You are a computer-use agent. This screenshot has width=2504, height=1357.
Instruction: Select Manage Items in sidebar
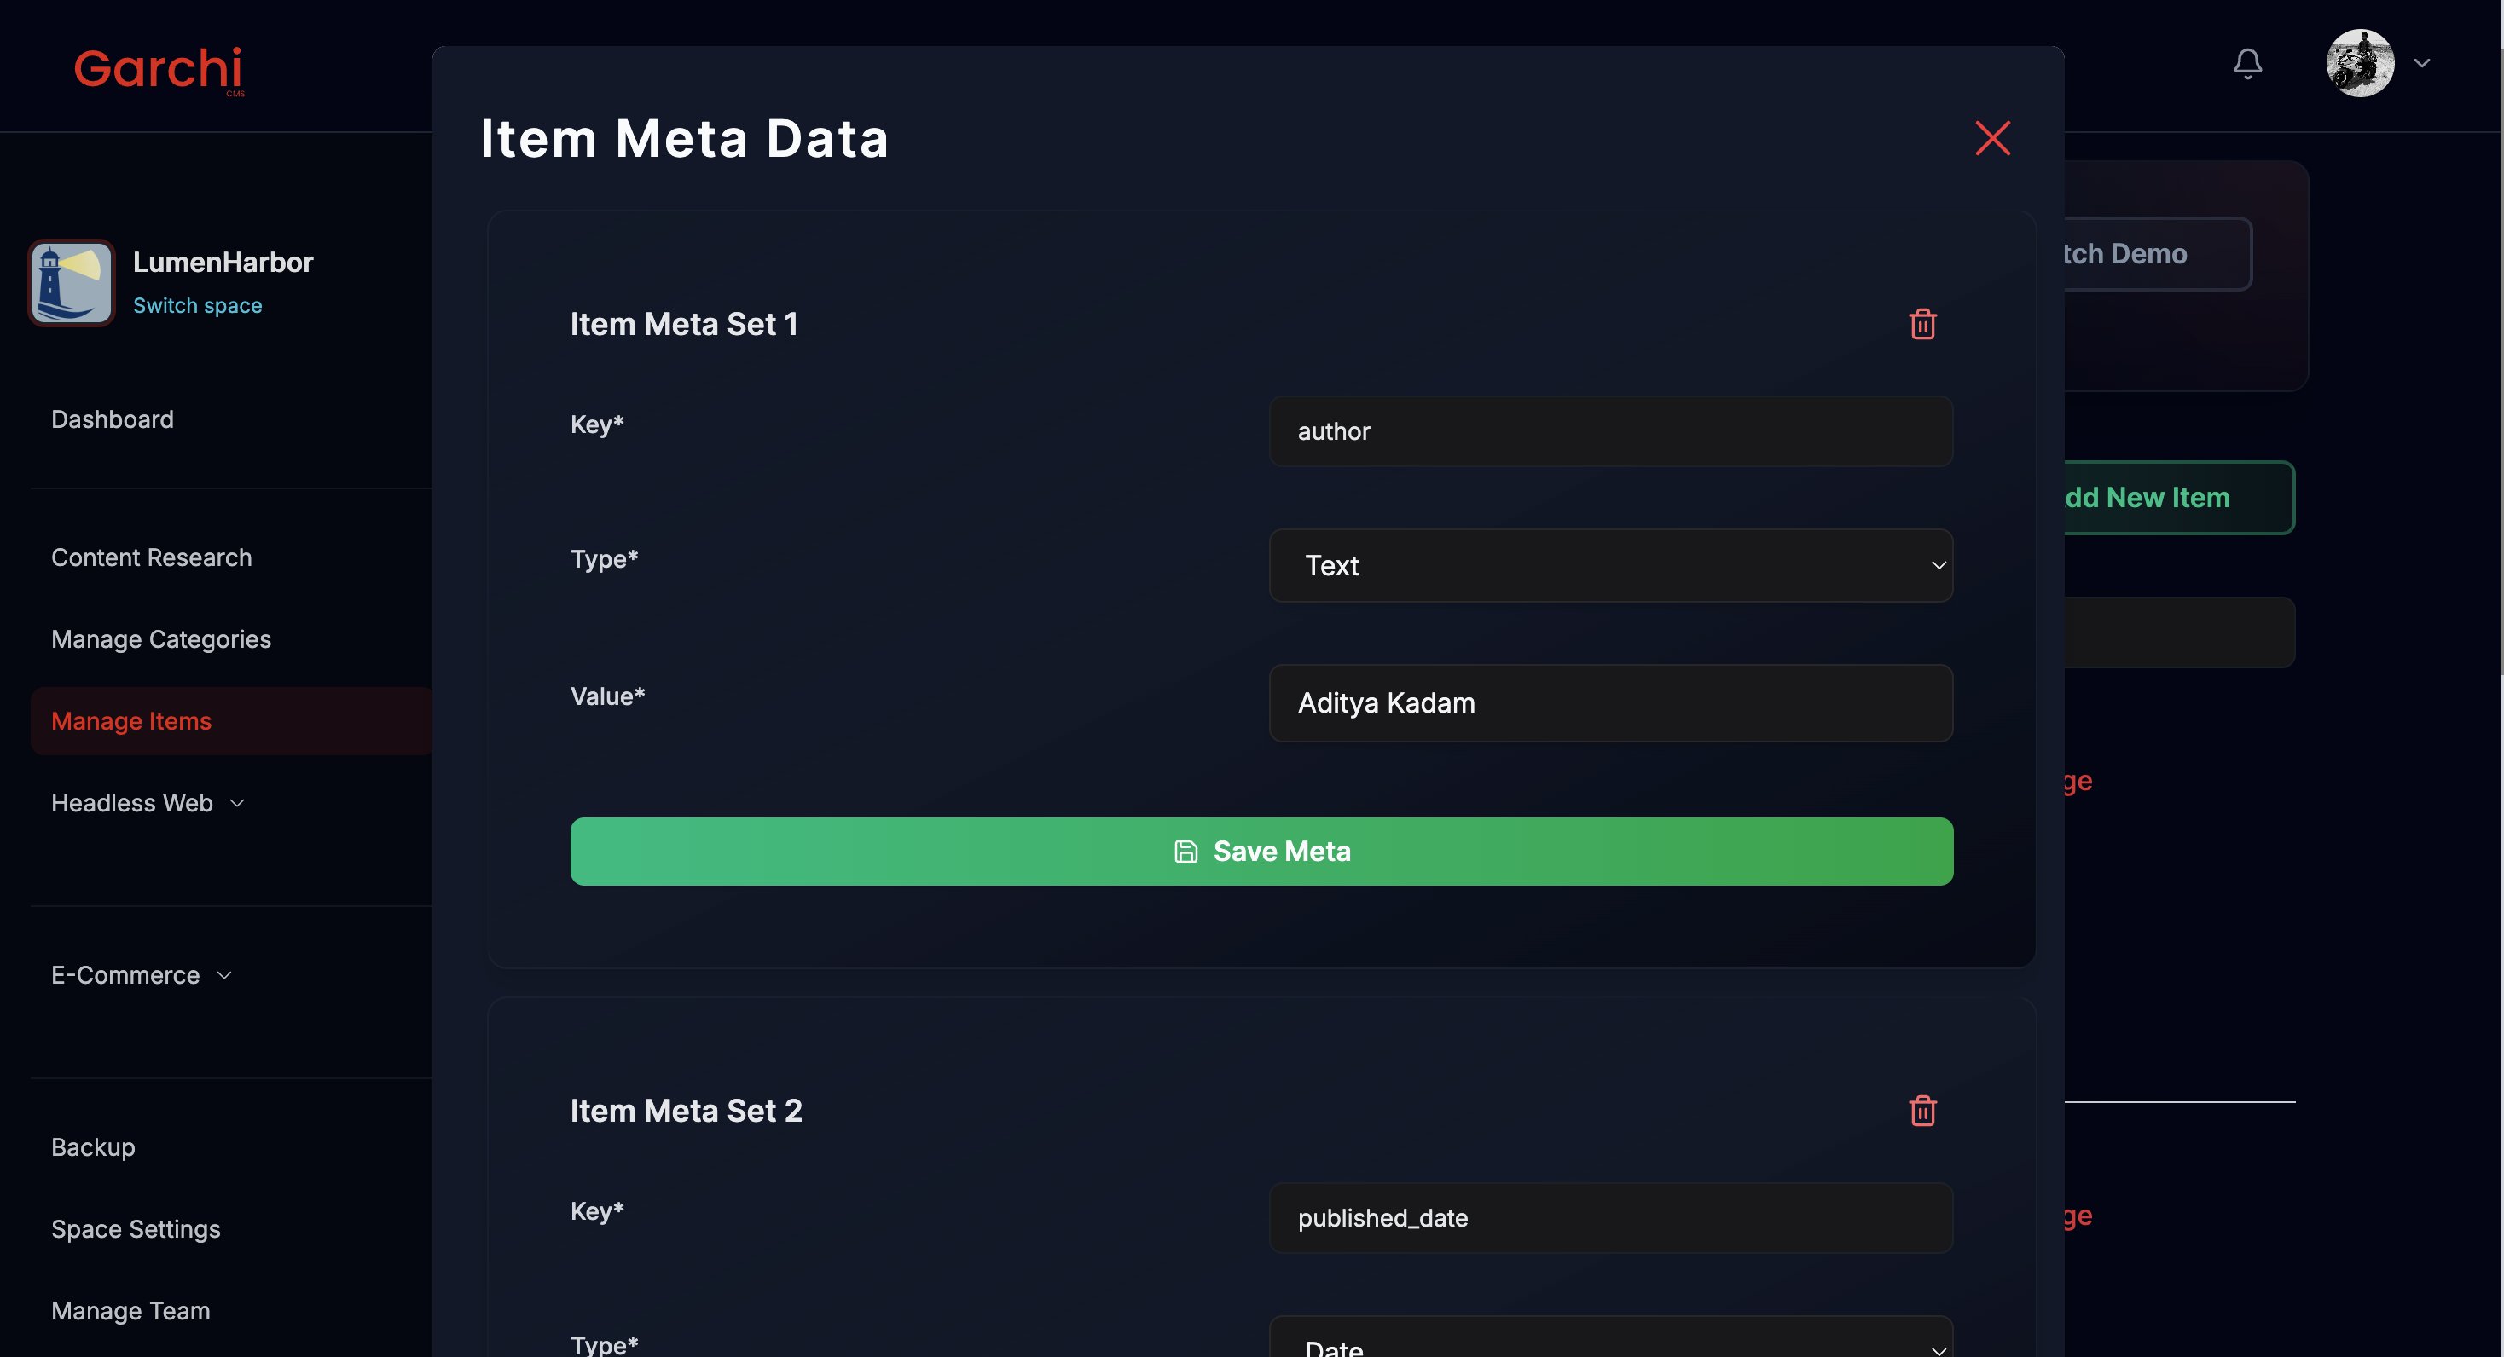tap(131, 721)
